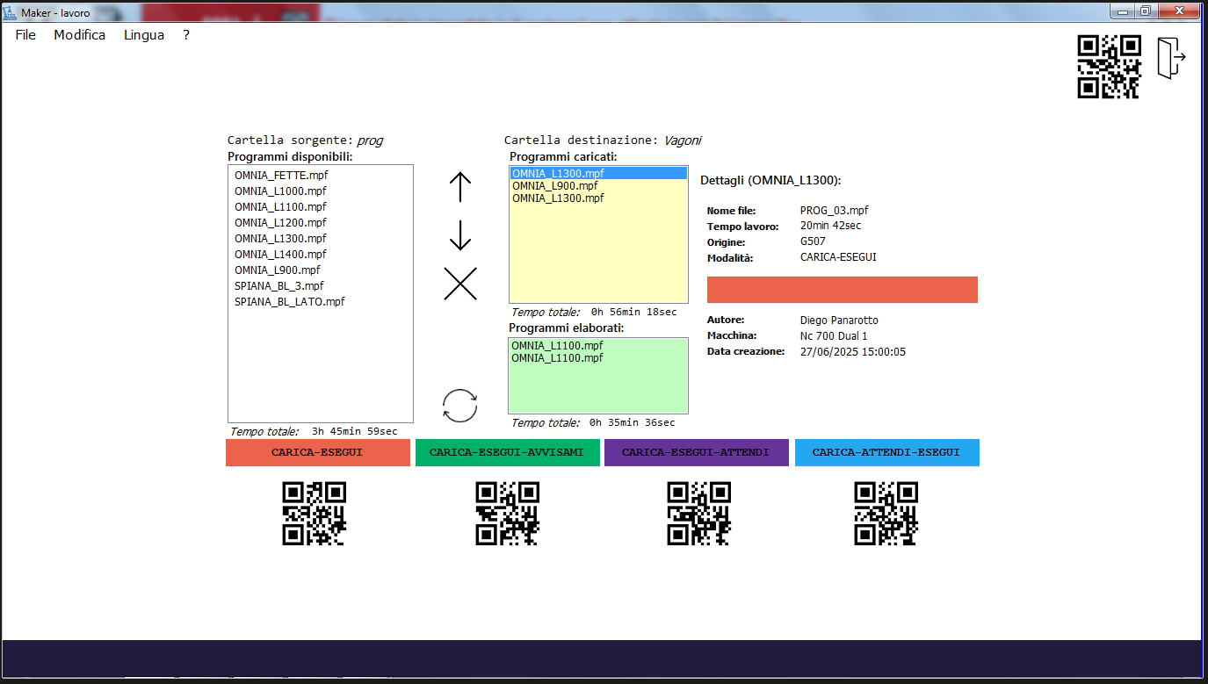Open the Modifica menu

(79, 34)
